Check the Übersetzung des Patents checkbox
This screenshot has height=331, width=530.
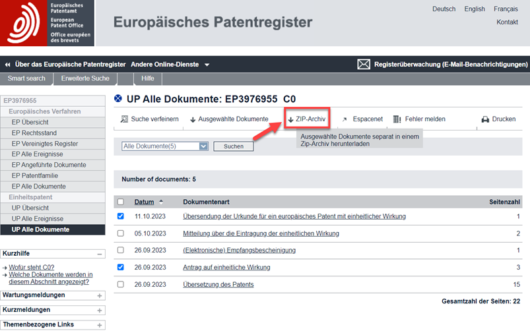pyautogui.click(x=120, y=285)
